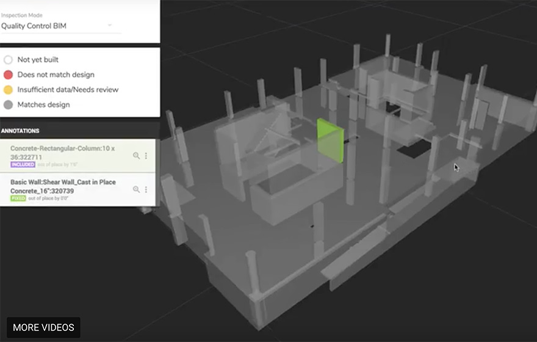This screenshot has height=342, width=537.
Task: Click the green FIXED tag
Action: 18,198
